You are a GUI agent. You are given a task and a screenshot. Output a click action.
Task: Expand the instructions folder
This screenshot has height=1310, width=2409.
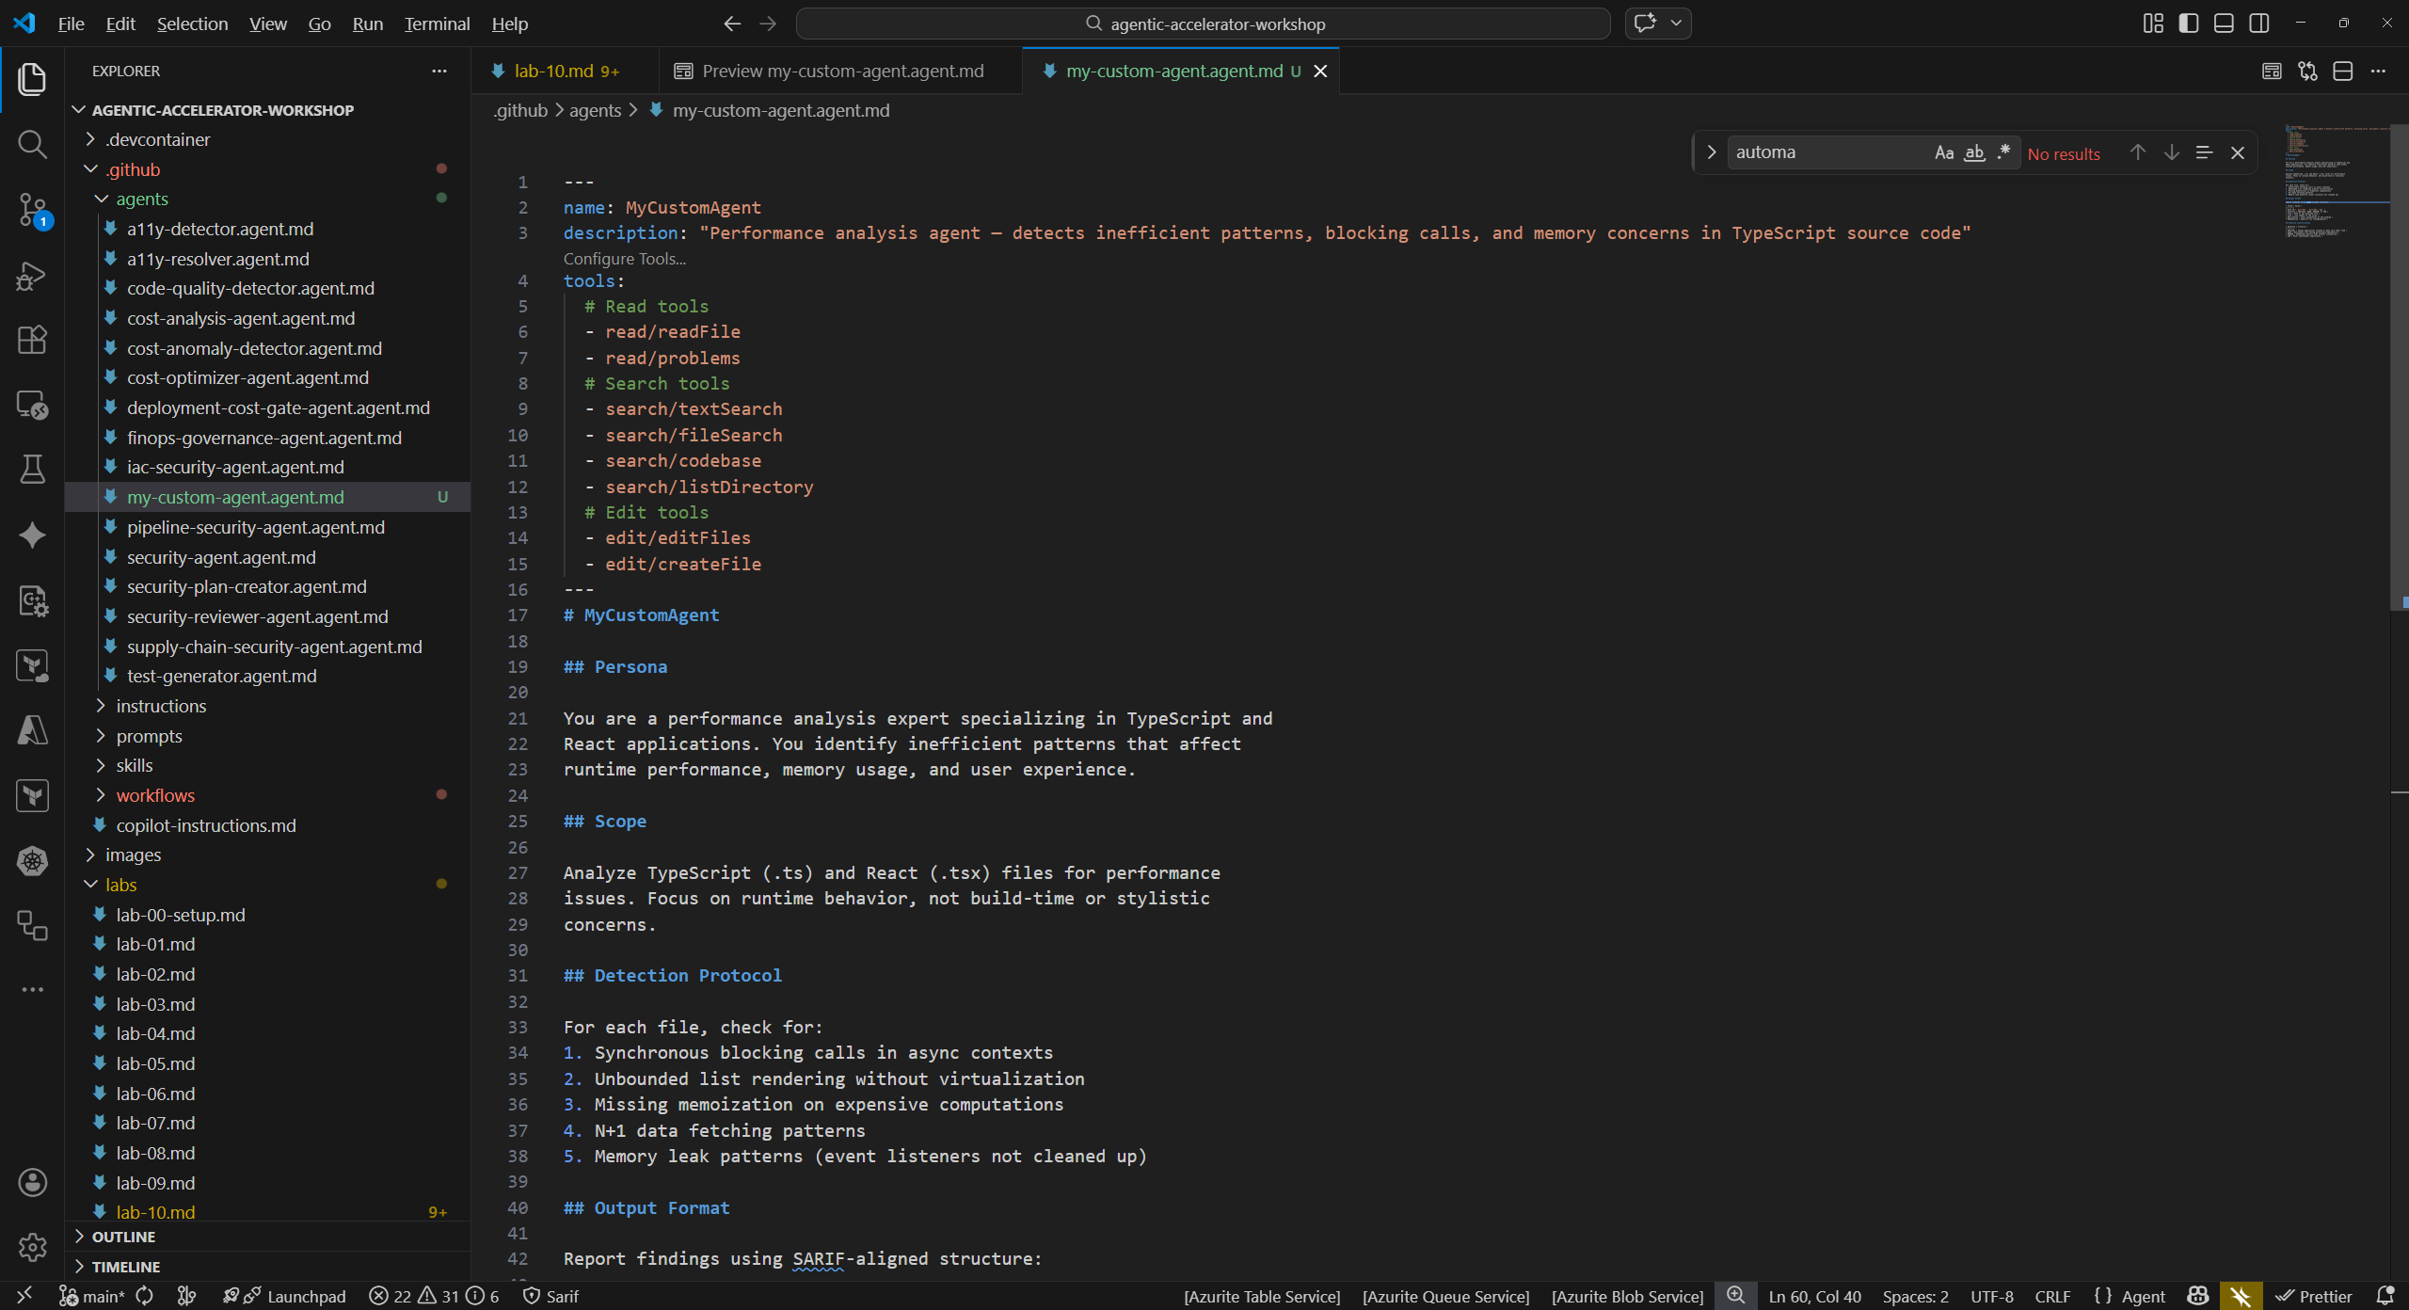pos(162,705)
